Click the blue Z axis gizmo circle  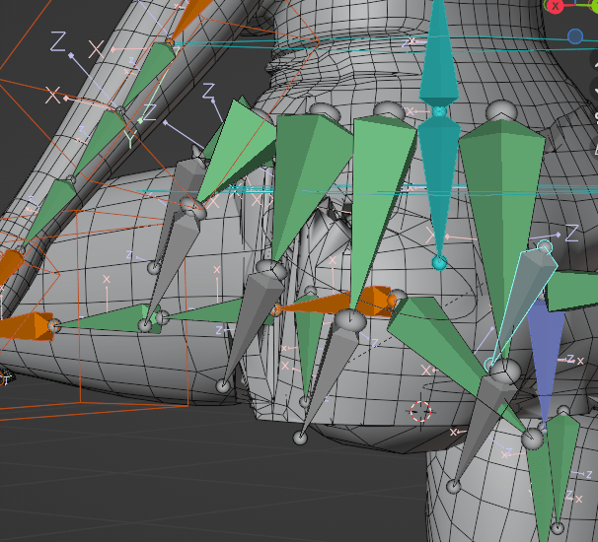575,36
